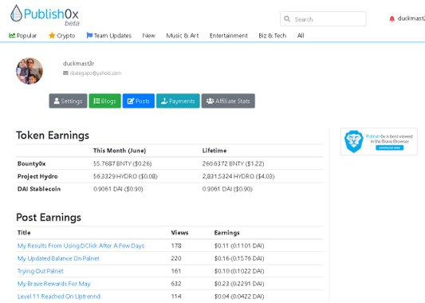Open the Popular category with chart icon
This screenshot has height=303, width=425.
coord(23,36)
